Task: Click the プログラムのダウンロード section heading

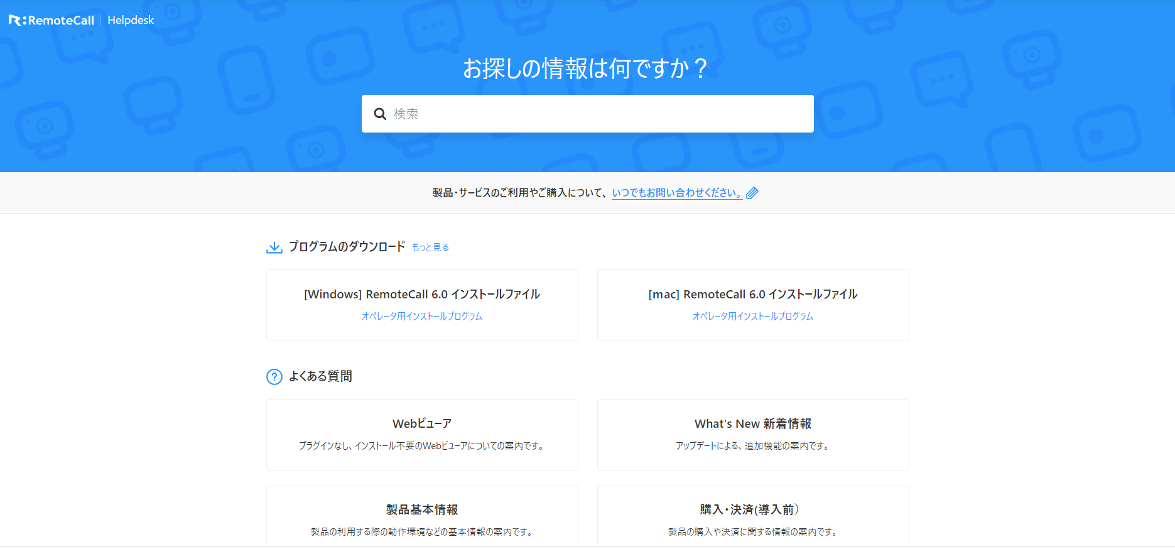Action: tap(347, 247)
